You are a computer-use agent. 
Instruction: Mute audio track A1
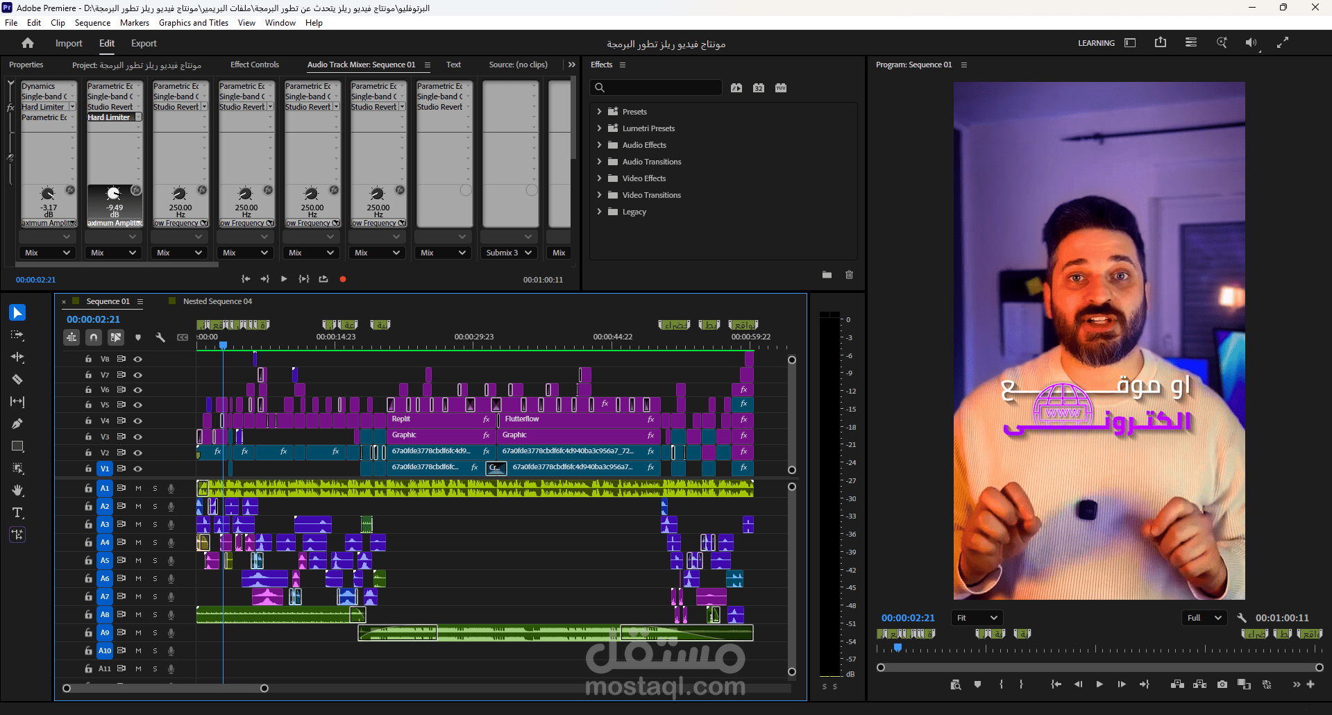click(x=138, y=489)
